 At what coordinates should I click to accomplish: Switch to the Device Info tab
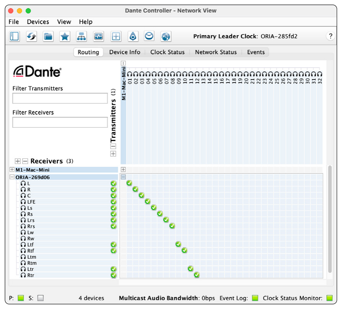125,52
